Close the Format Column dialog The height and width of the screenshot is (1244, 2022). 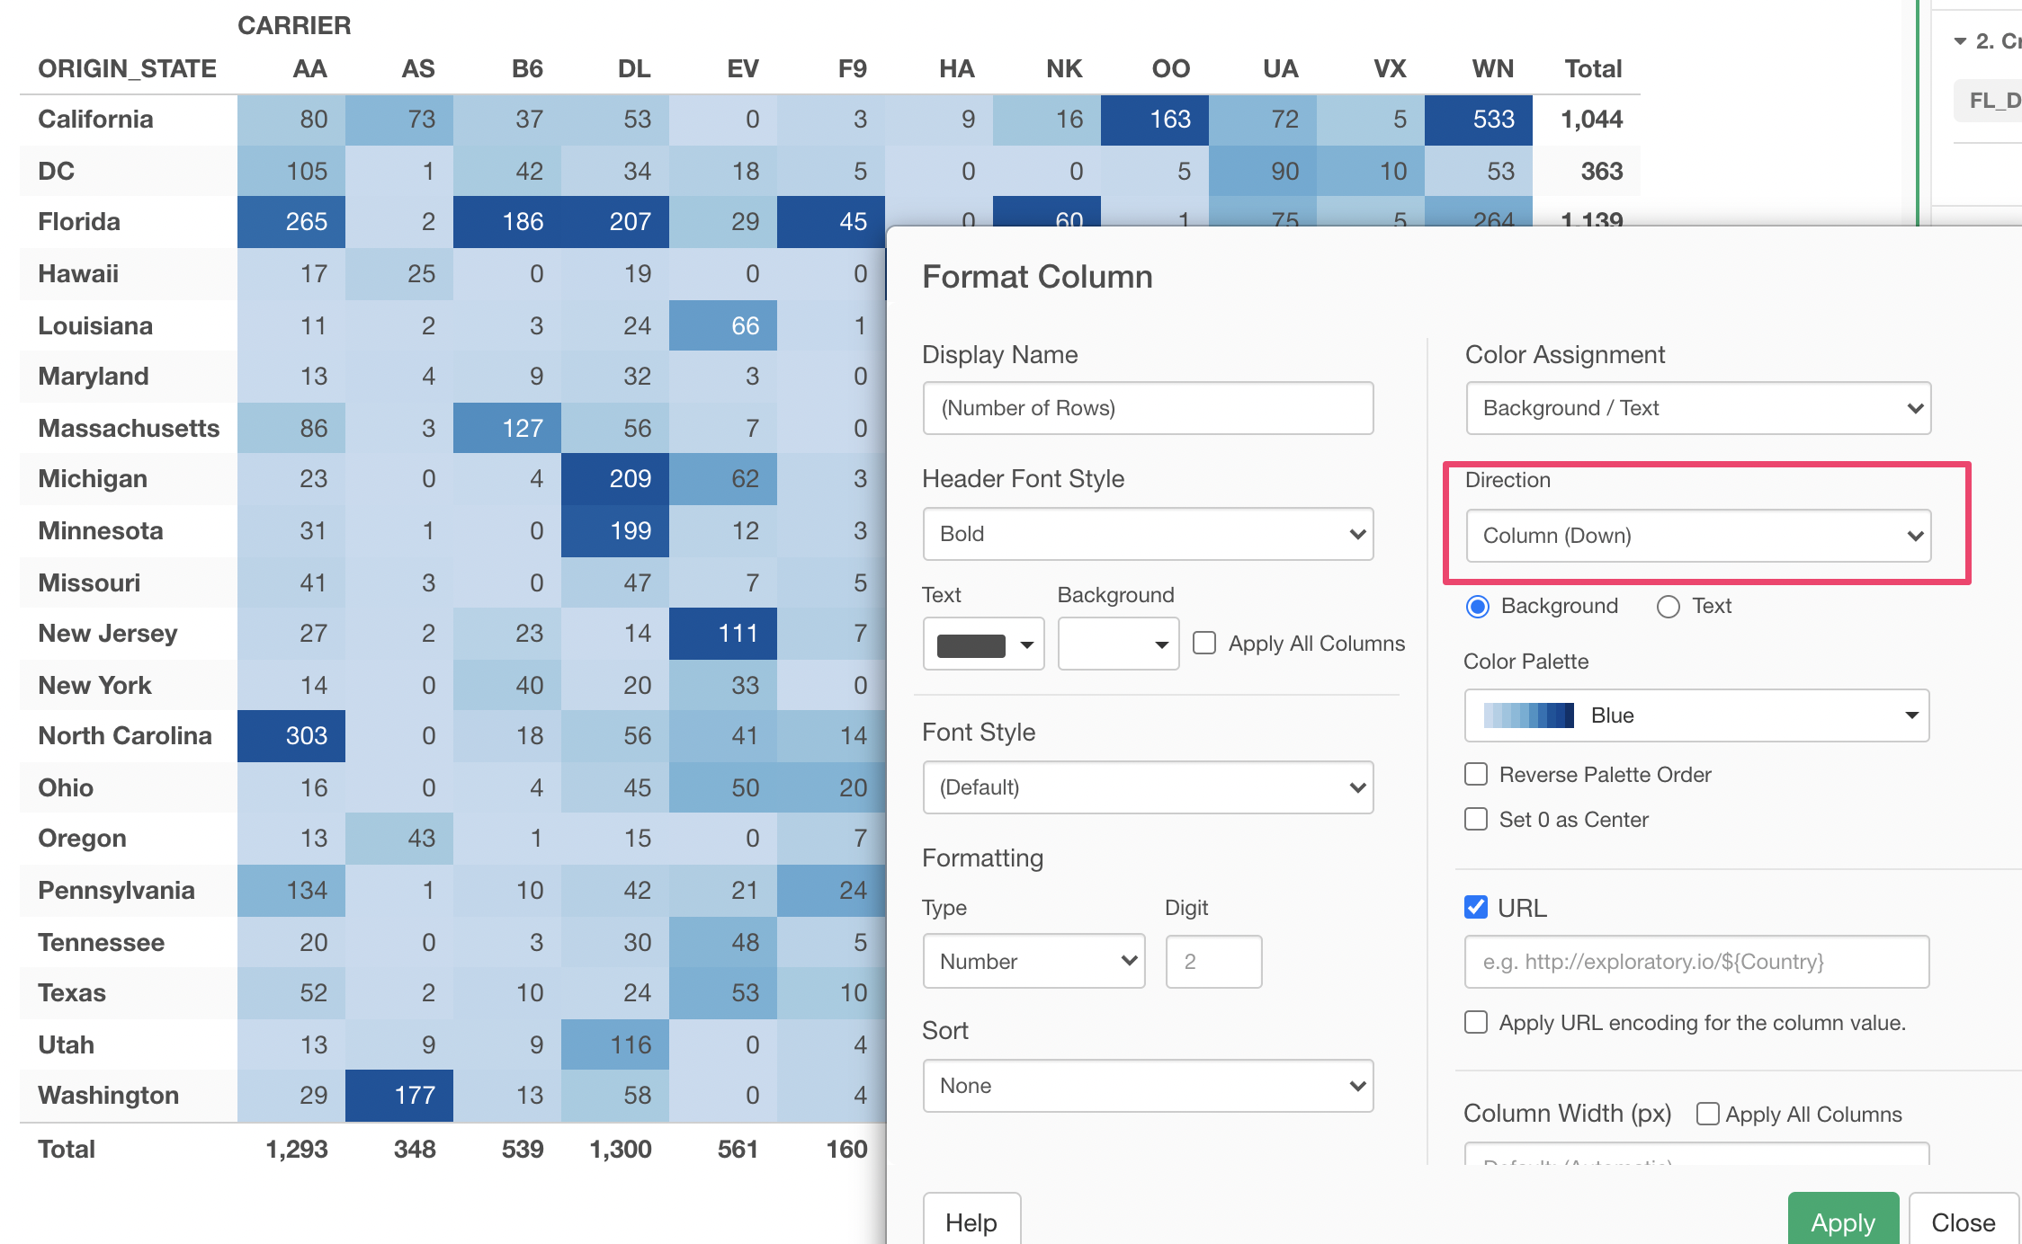(1963, 1221)
